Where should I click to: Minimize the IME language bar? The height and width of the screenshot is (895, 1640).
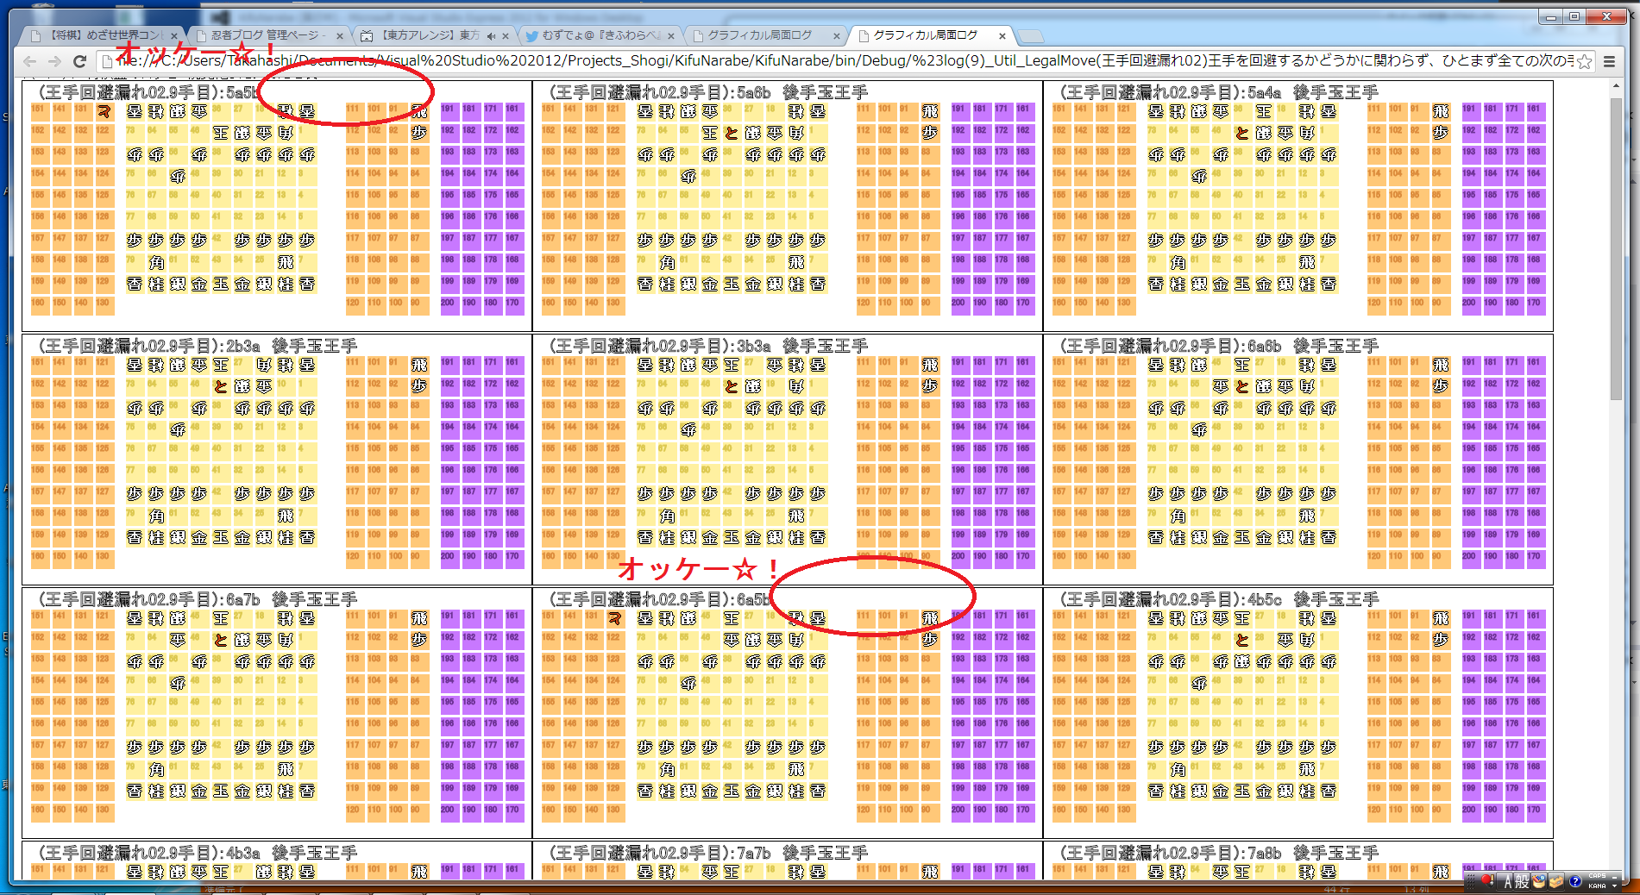tap(1614, 876)
